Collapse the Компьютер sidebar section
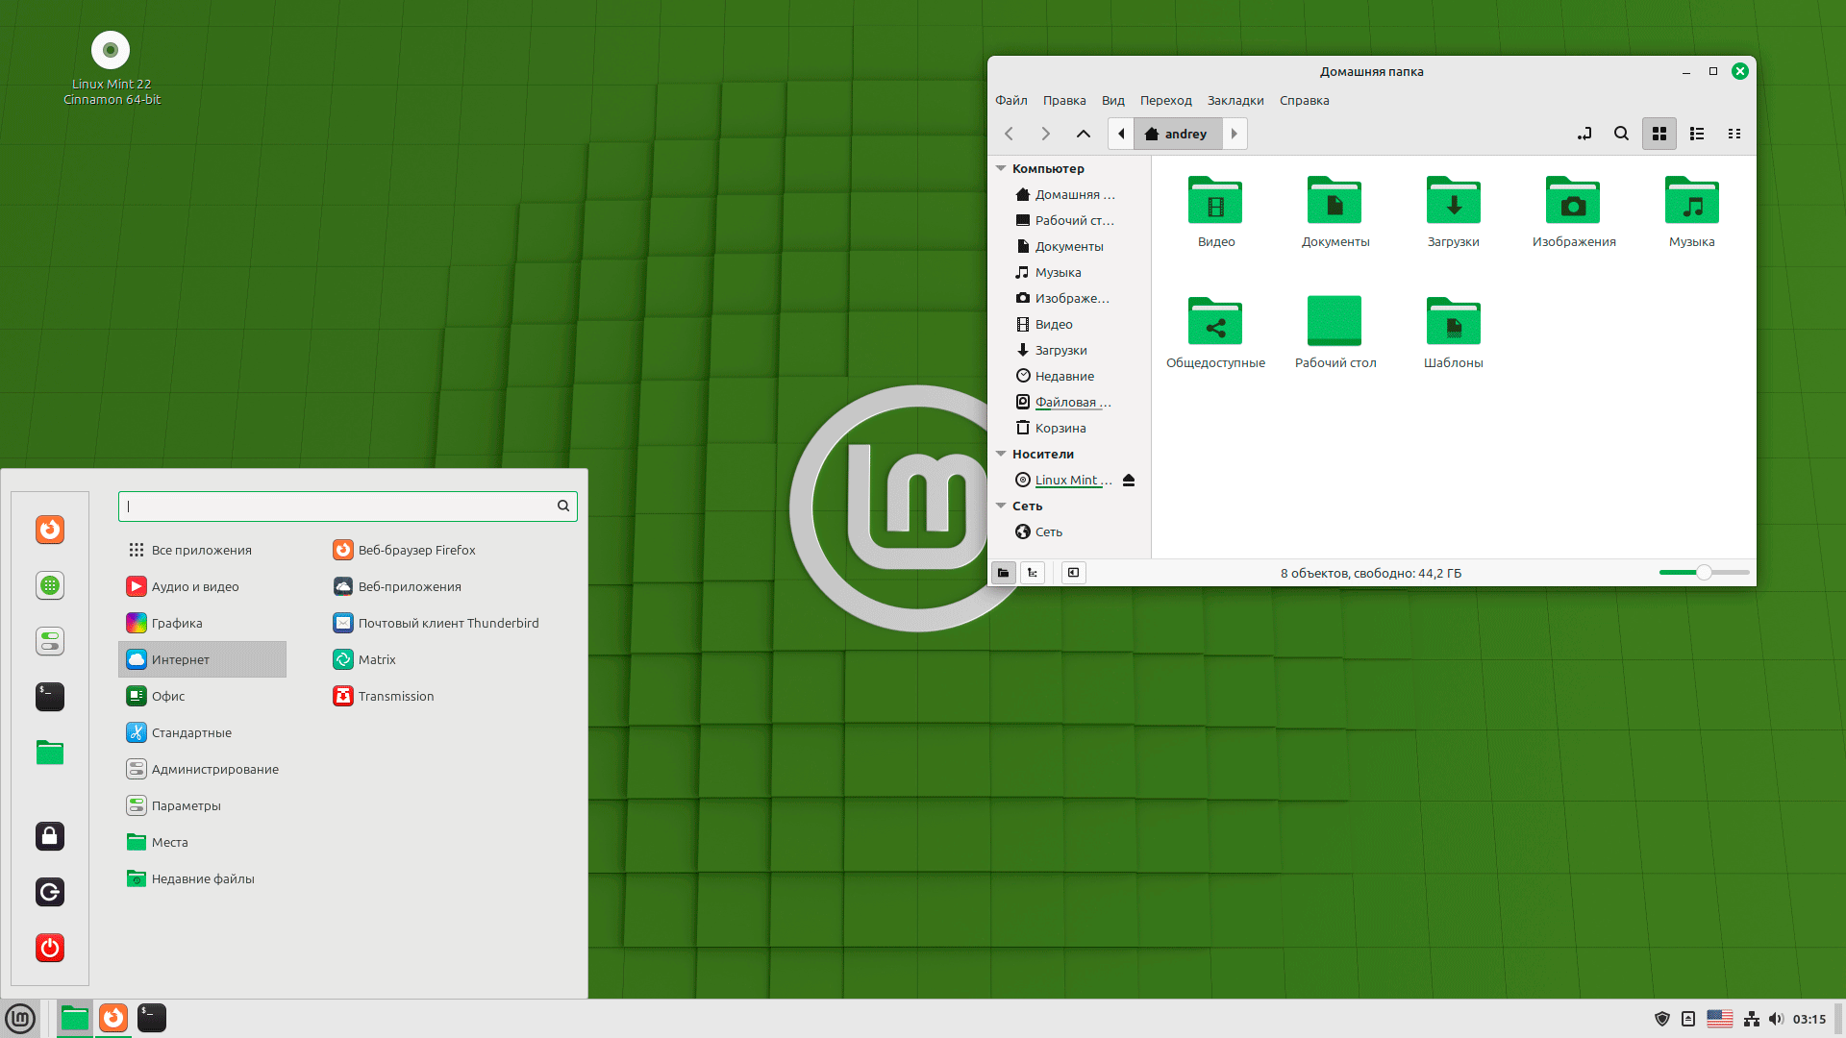The height and width of the screenshot is (1038, 1846). point(1001,168)
